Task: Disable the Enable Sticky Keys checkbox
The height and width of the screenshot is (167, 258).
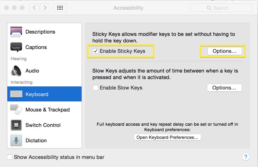Action: pyautogui.click(x=96, y=51)
